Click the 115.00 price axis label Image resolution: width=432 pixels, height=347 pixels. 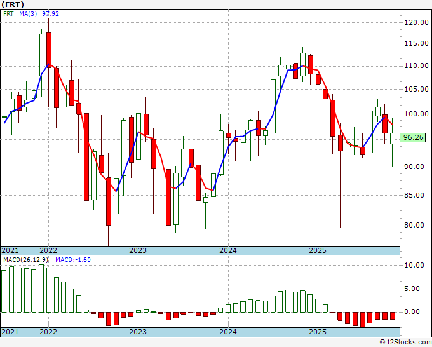(x=416, y=44)
